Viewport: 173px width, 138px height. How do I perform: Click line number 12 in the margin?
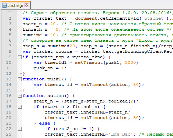9,73
